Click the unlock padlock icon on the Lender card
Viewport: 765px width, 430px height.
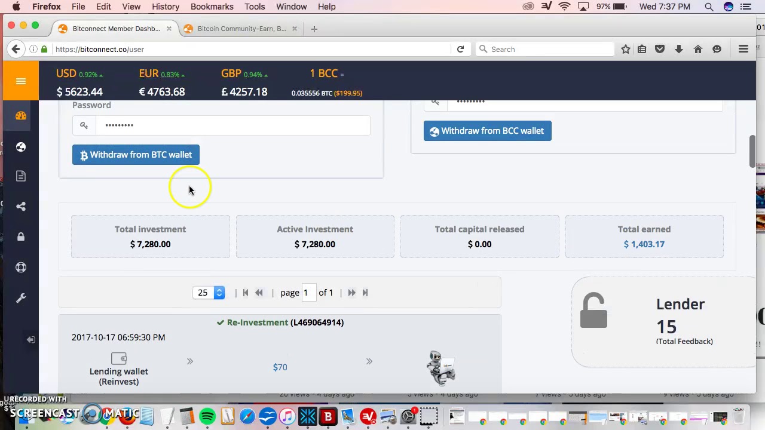[x=593, y=310]
